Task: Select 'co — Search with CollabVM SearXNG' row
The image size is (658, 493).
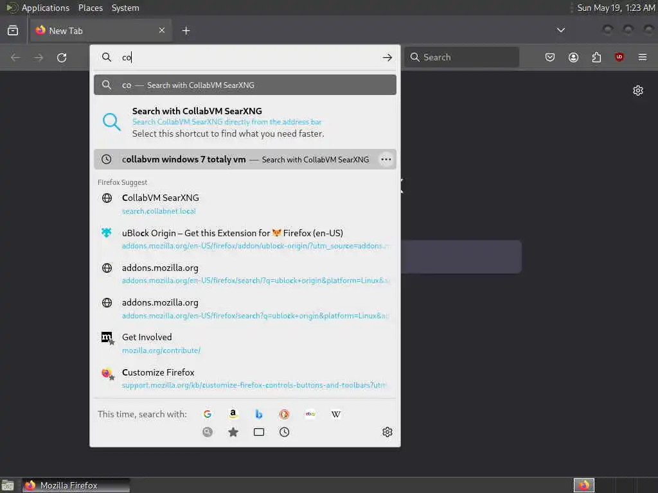Action: point(245,85)
